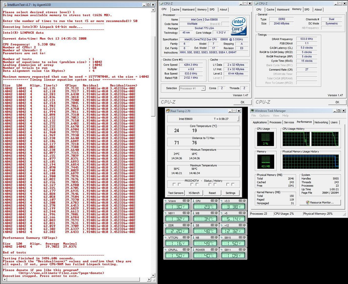Open Mainboard tab in left CPU-Z window
Viewport: 348px width, 284px height.
tap(188, 9)
